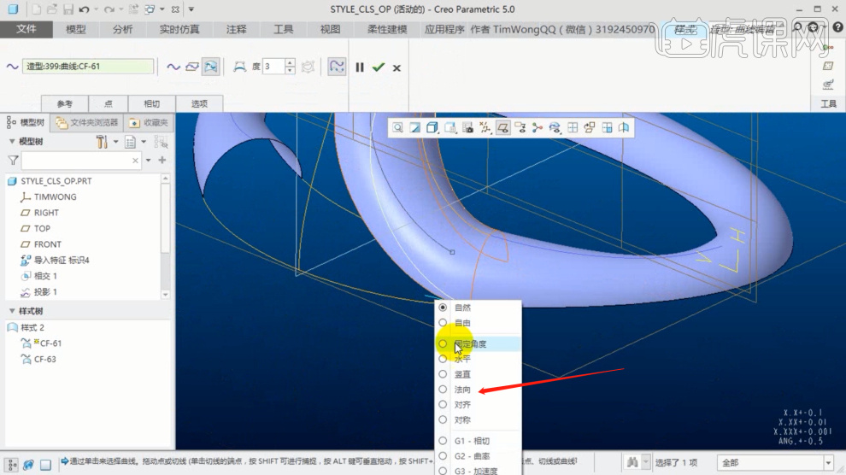The width and height of the screenshot is (846, 475).
Task: Toggle the active plane orientation icon
Action: coord(502,128)
